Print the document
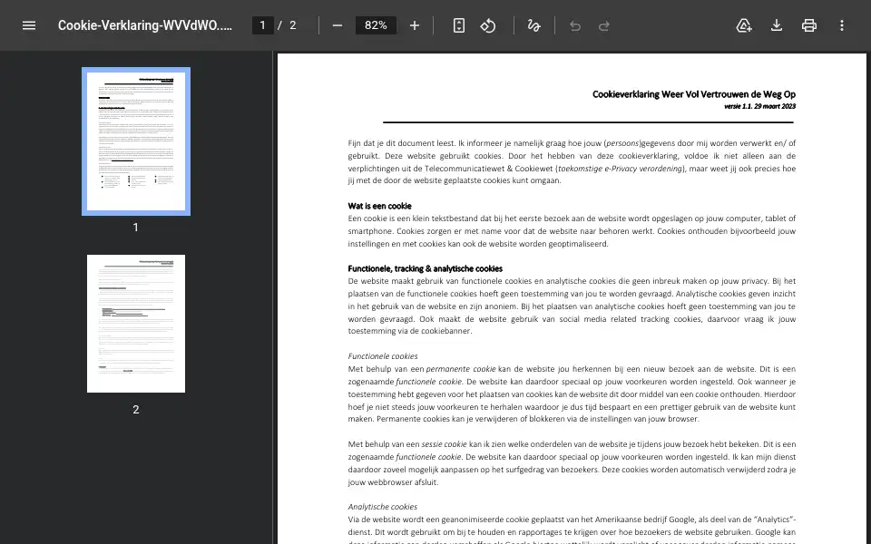871x544 pixels. [809, 25]
